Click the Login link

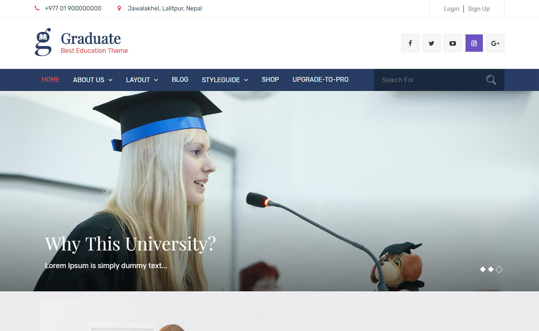point(451,9)
